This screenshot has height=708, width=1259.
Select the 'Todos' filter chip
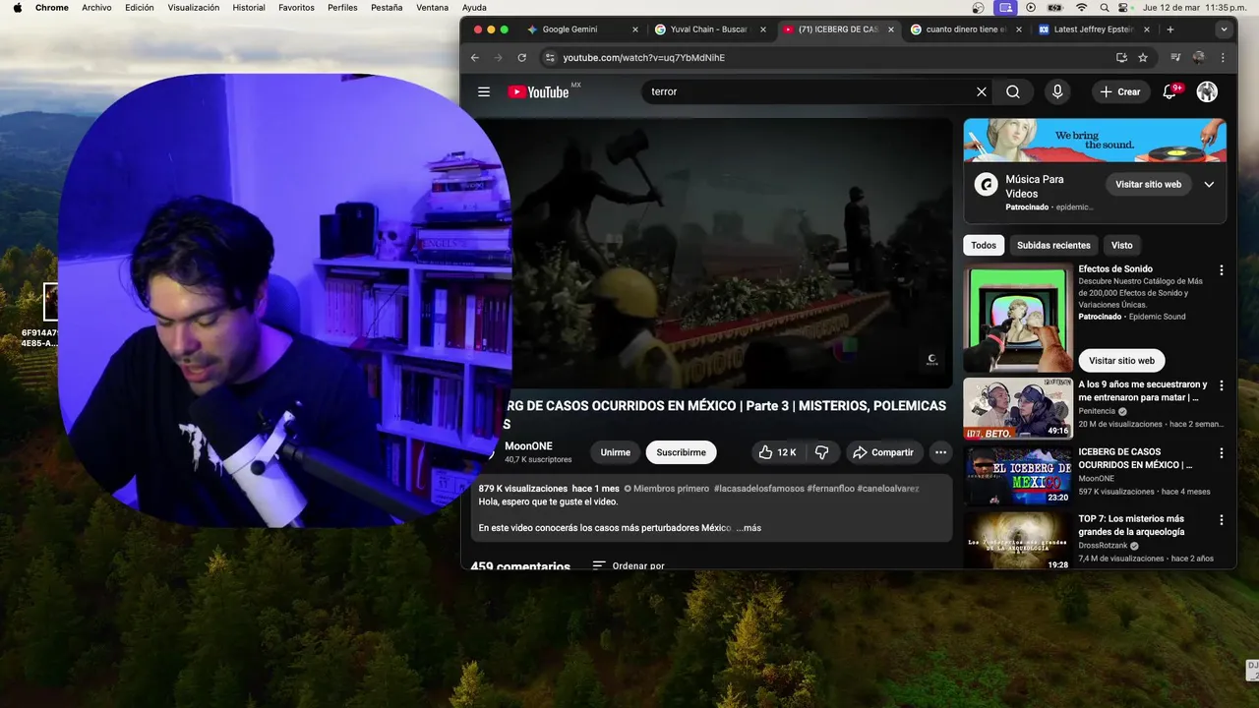click(x=984, y=245)
